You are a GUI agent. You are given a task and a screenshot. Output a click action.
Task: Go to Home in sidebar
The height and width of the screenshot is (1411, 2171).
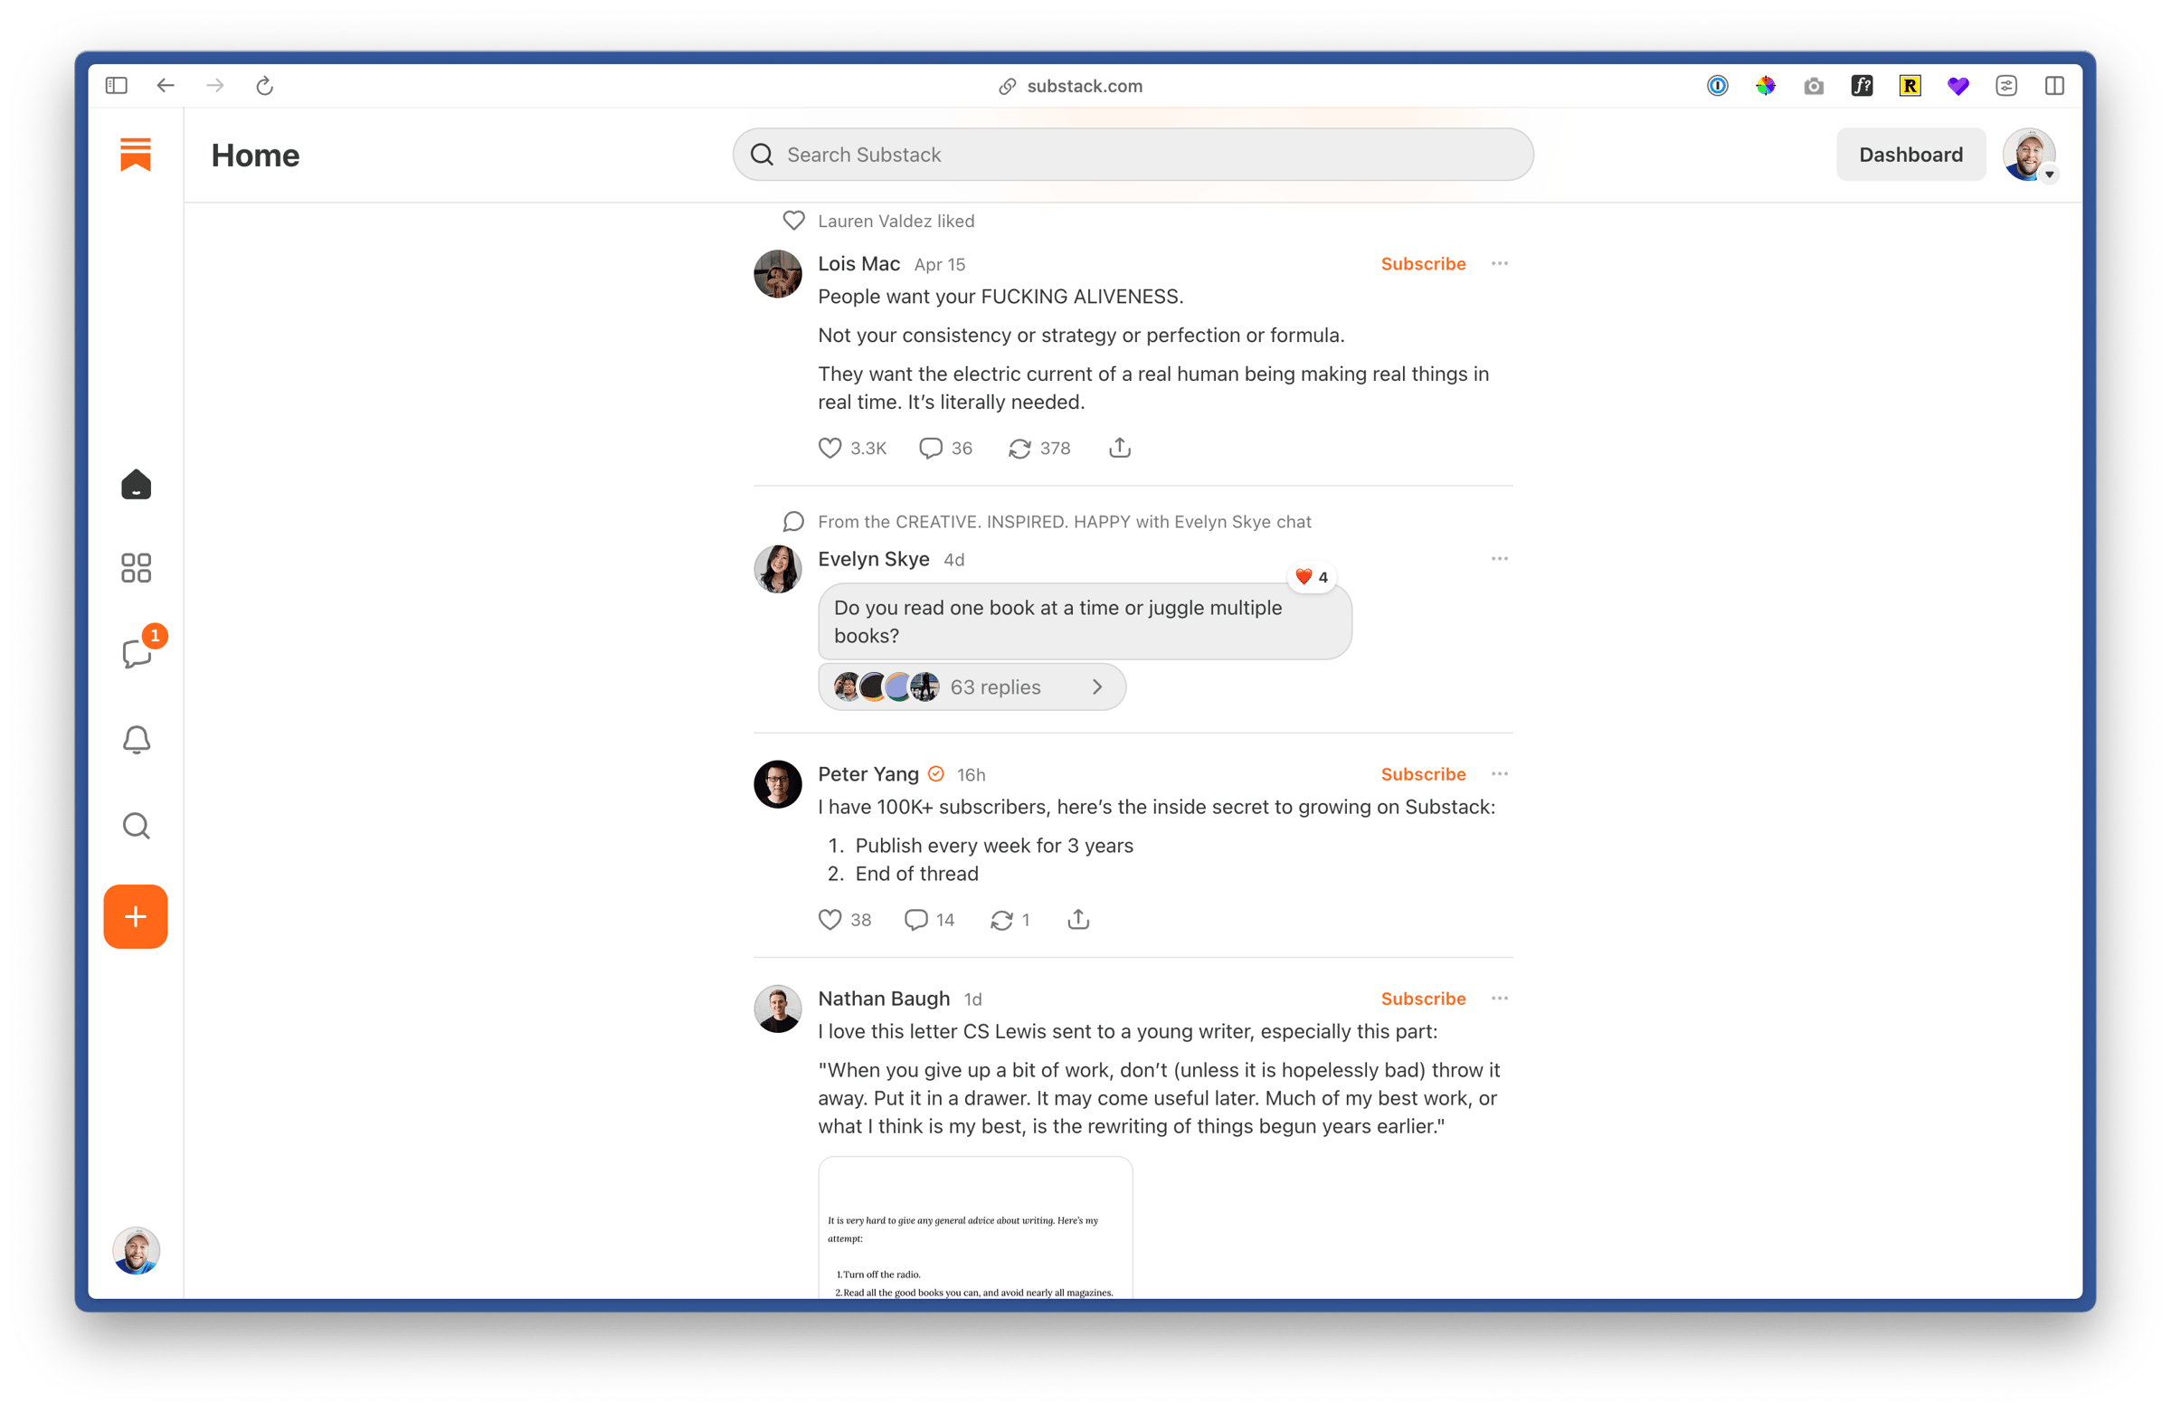pyautogui.click(x=137, y=484)
